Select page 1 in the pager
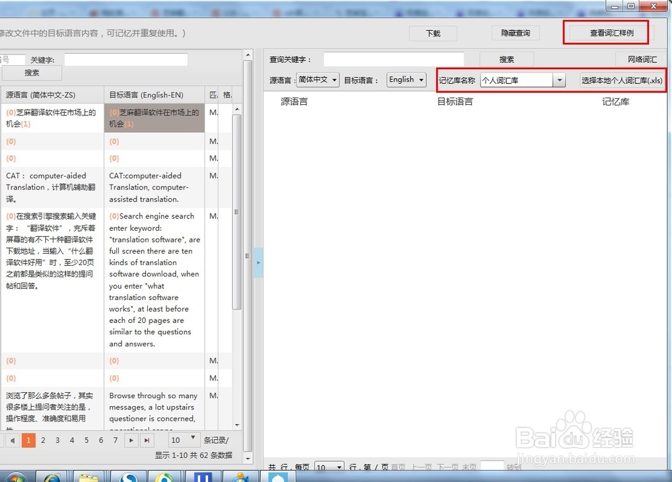This screenshot has height=482, width=672. coord(28,440)
